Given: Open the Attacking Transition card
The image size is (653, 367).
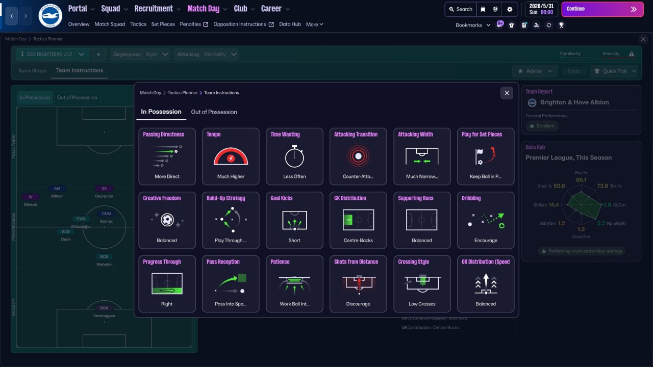Looking at the screenshot, I should (358, 156).
